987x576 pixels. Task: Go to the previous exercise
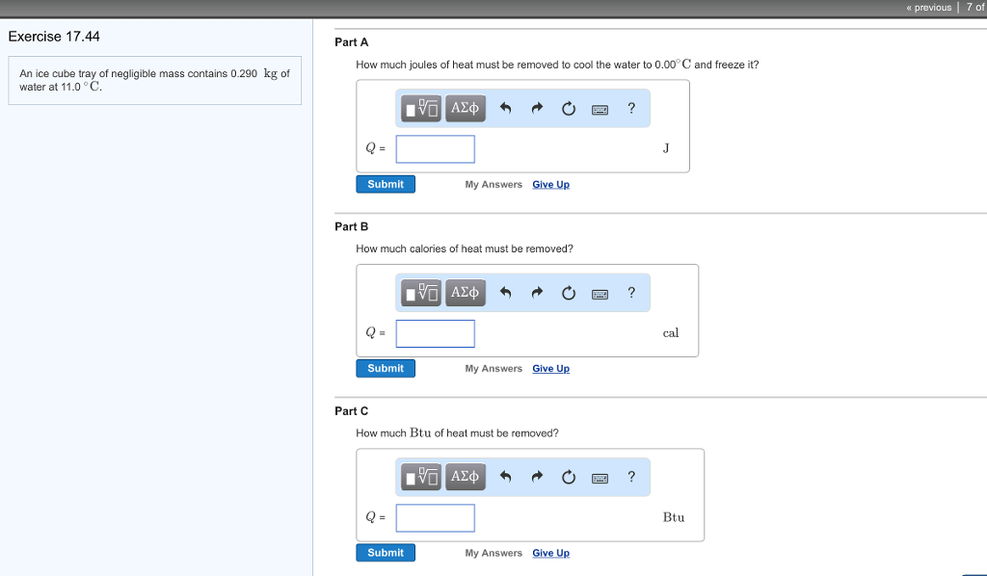click(x=929, y=8)
